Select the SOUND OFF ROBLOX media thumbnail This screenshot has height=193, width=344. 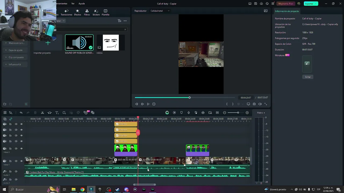coord(79,43)
